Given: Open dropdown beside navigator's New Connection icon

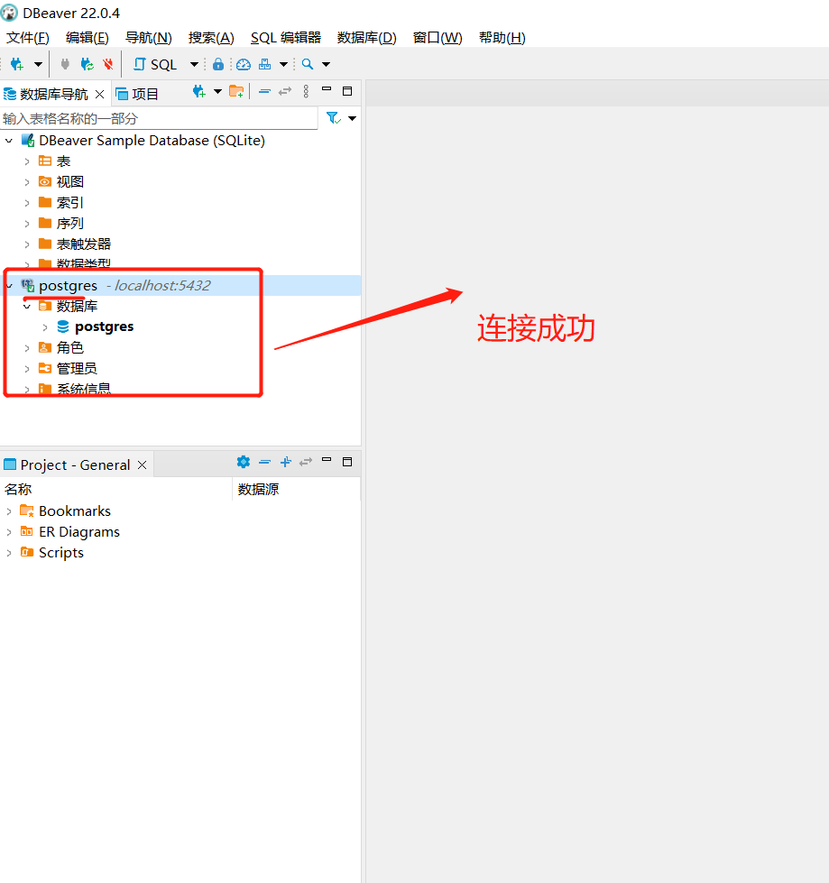Looking at the screenshot, I should pyautogui.click(x=217, y=91).
